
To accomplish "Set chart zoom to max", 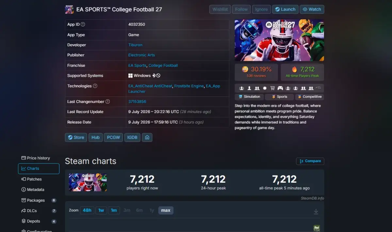I will coord(166,210).
